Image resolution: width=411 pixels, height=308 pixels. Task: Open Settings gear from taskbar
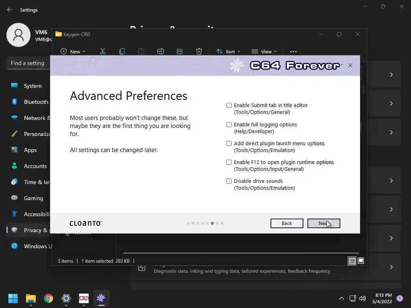[x=66, y=298]
